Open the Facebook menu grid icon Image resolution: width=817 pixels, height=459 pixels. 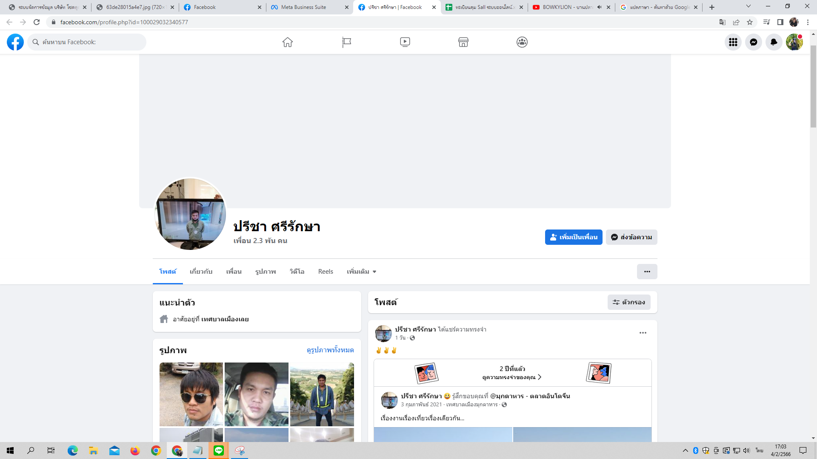coord(733,42)
